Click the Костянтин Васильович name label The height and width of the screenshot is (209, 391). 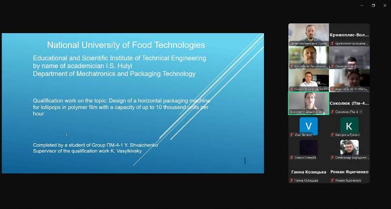coord(311,66)
